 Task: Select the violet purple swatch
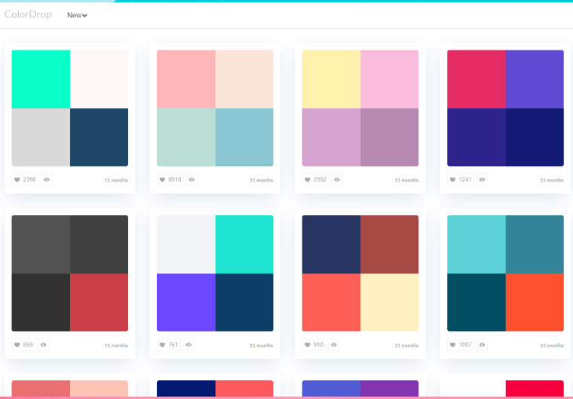point(185,302)
